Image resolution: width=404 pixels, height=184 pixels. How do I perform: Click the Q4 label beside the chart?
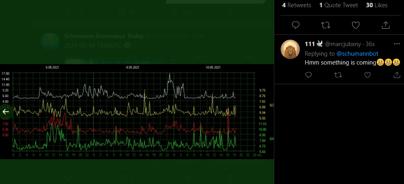click(x=271, y=139)
